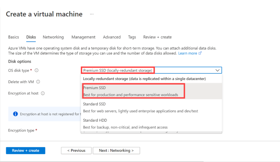Open the Learn more link
Image resolution: width=280 pixels, height=162 pixels.
(188, 53)
